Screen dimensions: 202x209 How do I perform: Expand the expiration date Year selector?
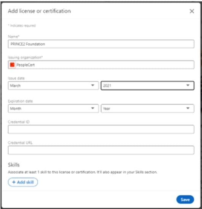pos(147,108)
